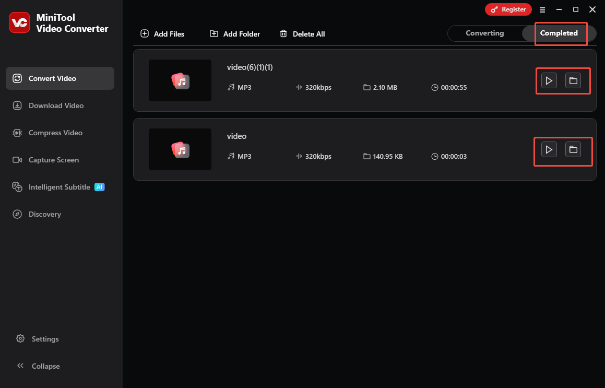Image resolution: width=605 pixels, height=388 pixels.
Task: Open Settings from the sidebar
Action: (45, 339)
